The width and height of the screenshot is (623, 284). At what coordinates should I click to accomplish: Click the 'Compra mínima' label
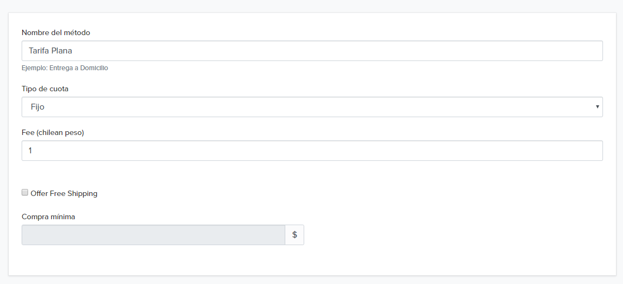point(48,217)
